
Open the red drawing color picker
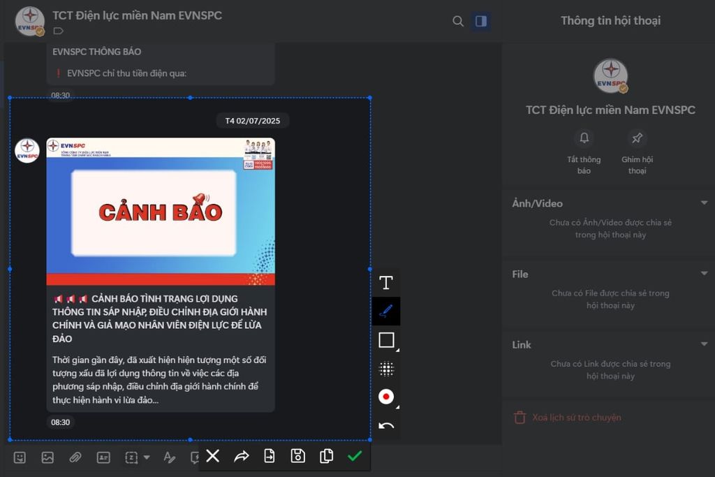(x=386, y=397)
